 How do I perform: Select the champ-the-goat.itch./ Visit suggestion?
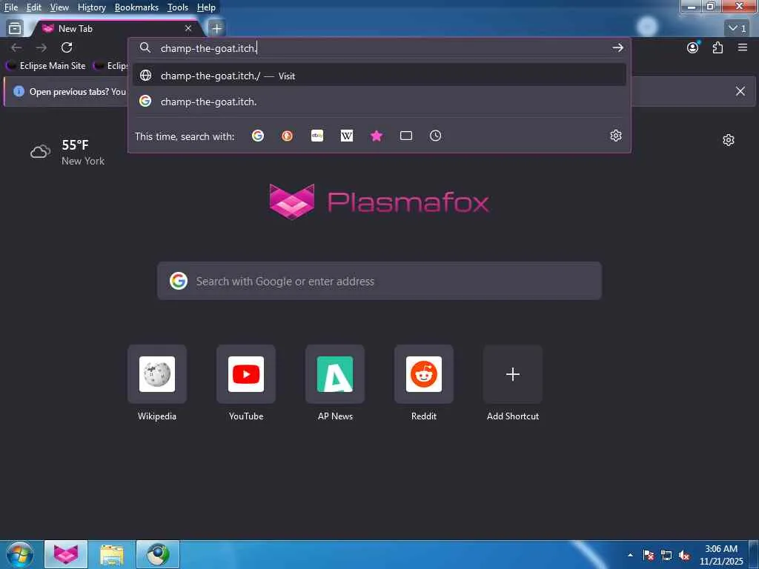pos(379,76)
